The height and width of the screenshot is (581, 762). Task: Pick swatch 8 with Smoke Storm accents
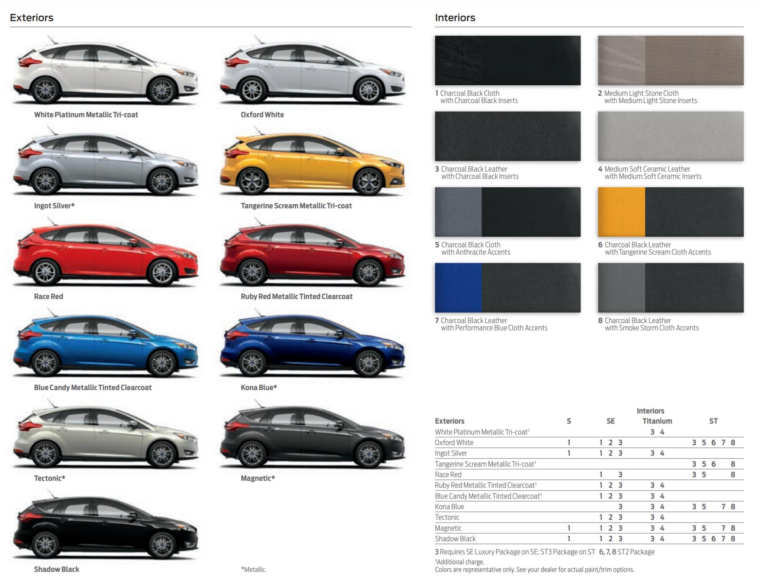tap(671, 288)
